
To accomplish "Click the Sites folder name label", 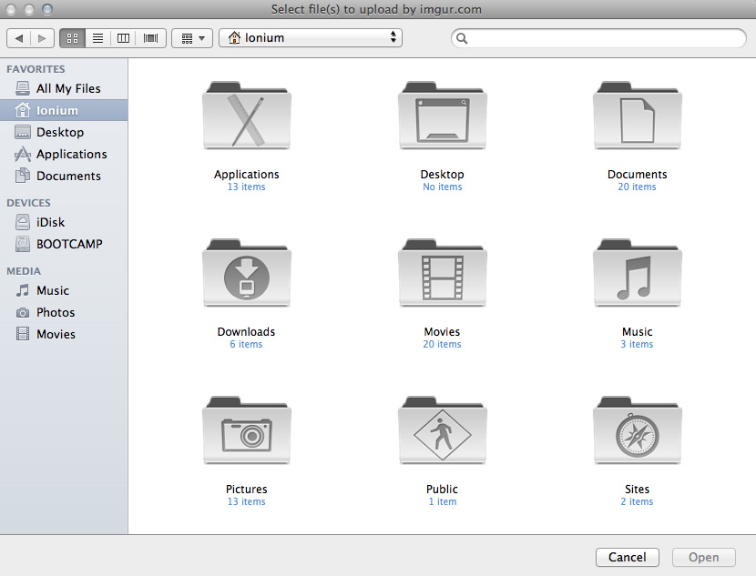I will click(x=638, y=490).
